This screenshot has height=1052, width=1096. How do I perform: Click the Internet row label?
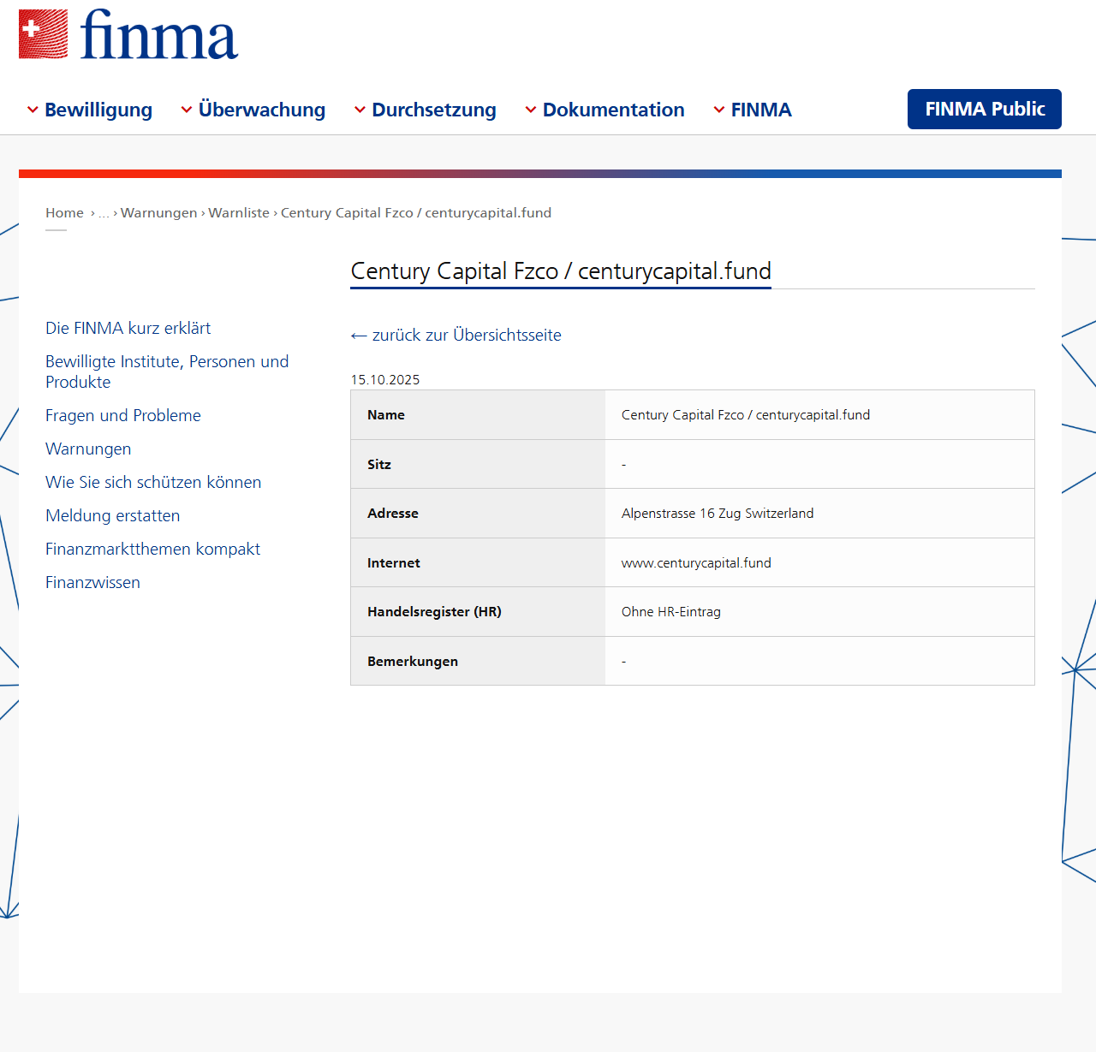394,563
